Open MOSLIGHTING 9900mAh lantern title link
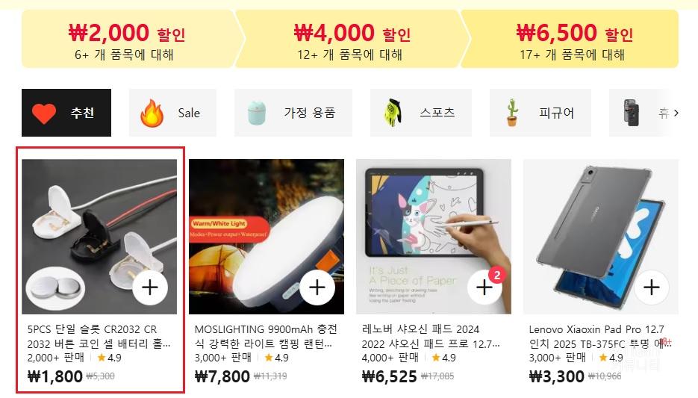 point(266,337)
